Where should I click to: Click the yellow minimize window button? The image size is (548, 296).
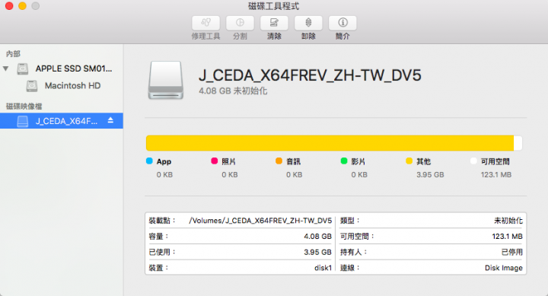pos(22,6)
